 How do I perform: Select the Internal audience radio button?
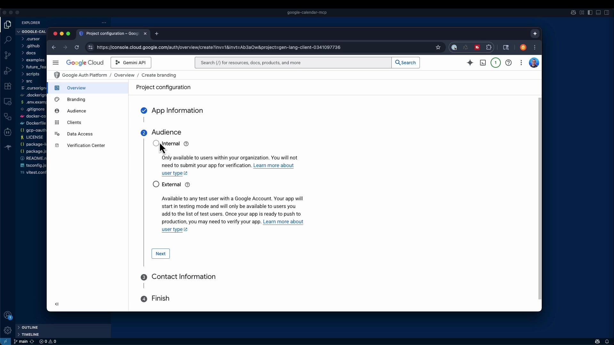tap(156, 143)
